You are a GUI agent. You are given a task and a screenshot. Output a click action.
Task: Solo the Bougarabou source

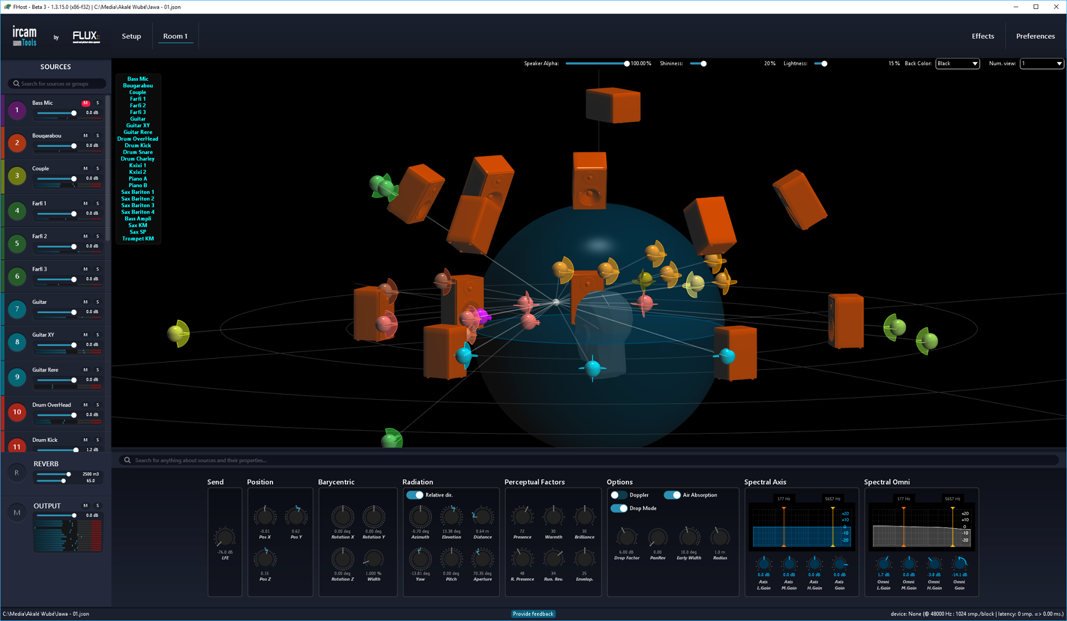point(97,136)
